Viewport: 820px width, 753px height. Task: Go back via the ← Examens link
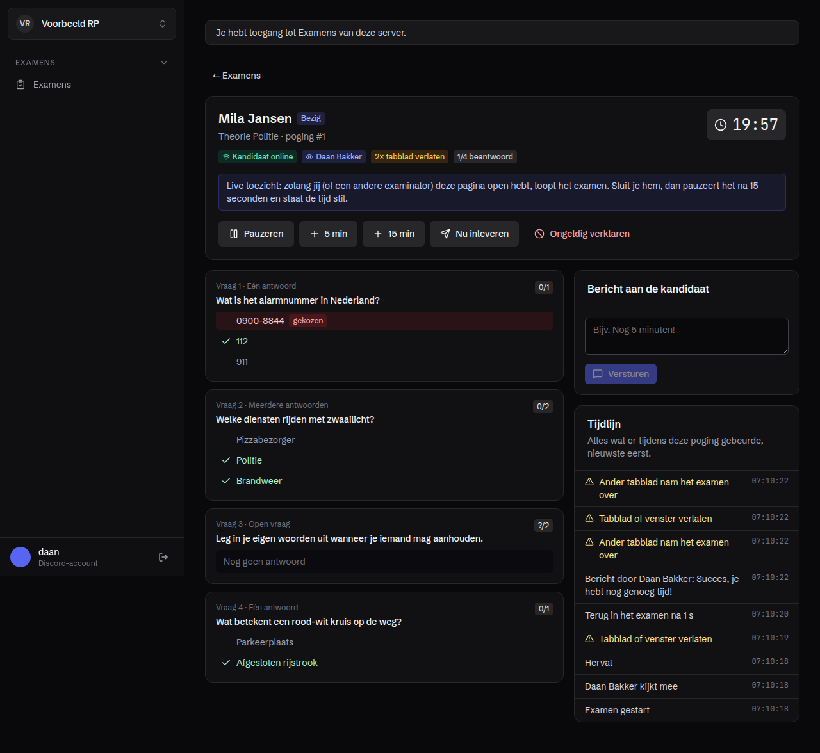pos(236,76)
